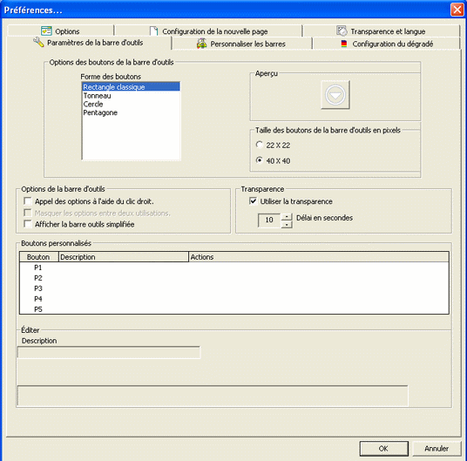The width and height of the screenshot is (467, 461).
Task: Click the Options tab checklist icon
Action: coord(46,31)
